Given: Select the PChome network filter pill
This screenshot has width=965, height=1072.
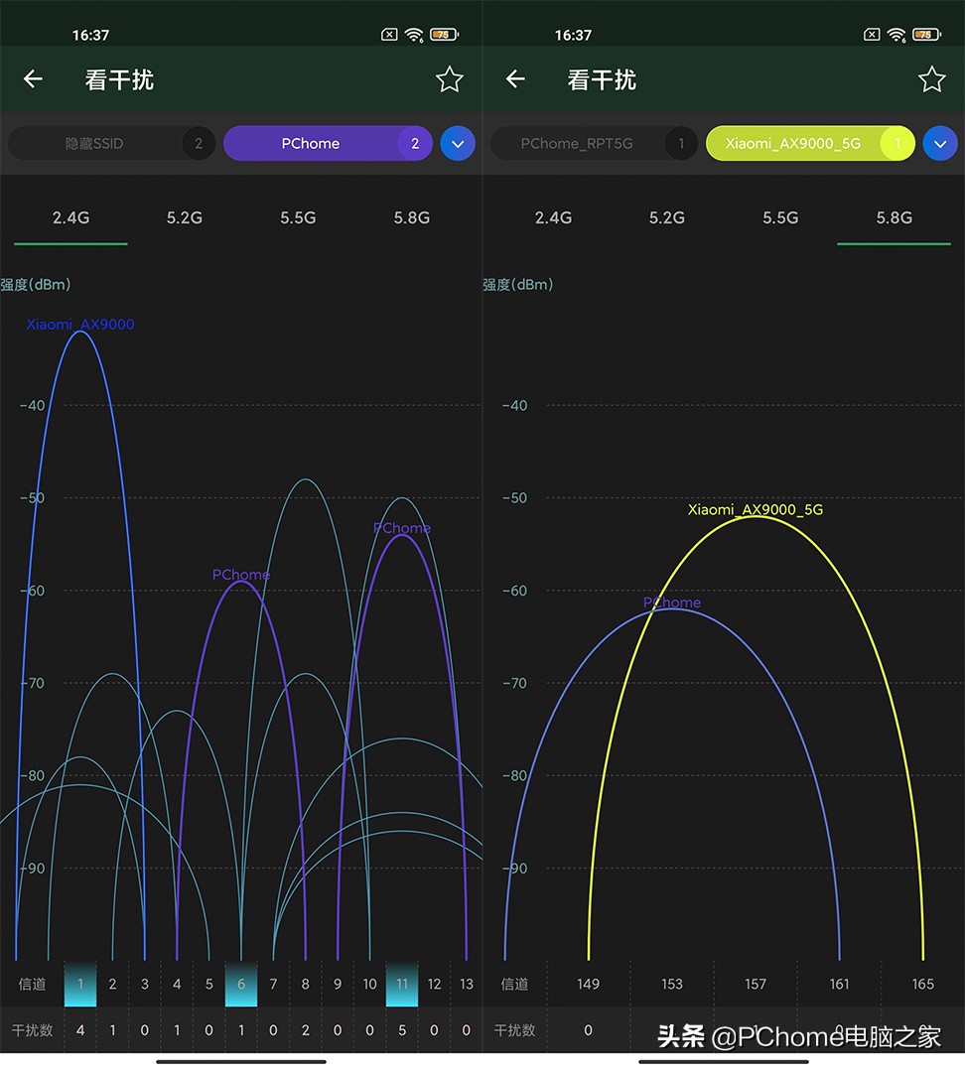Looking at the screenshot, I should (328, 143).
